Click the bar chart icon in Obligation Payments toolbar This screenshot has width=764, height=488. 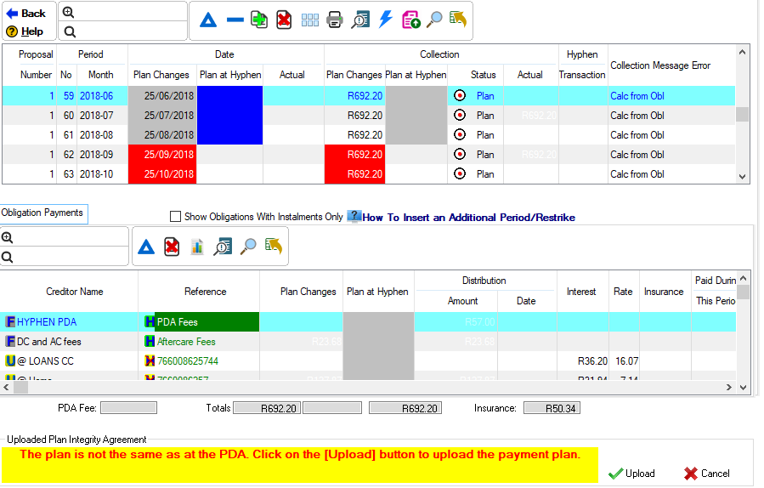point(197,247)
